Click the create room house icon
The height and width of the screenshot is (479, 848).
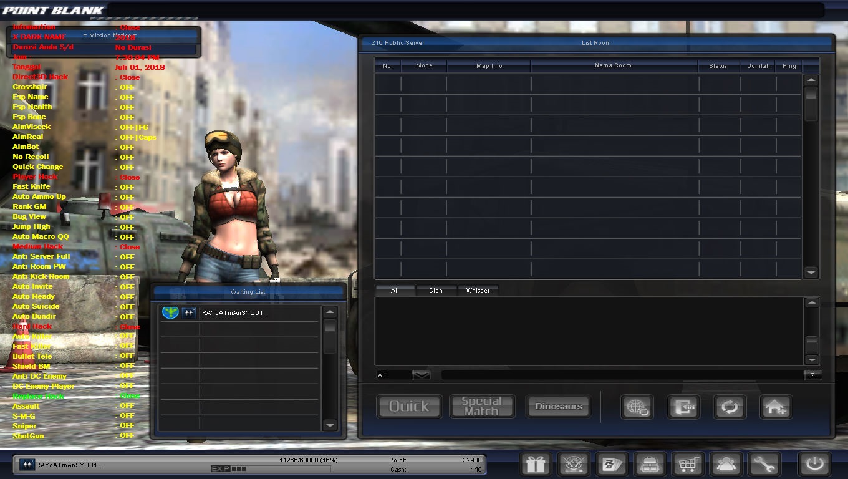(x=776, y=407)
